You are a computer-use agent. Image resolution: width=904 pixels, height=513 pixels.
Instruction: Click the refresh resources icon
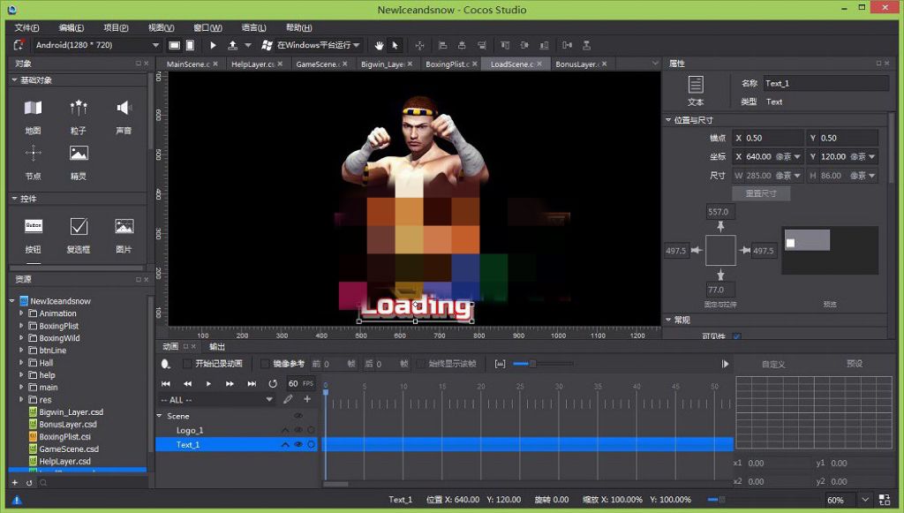tap(29, 482)
